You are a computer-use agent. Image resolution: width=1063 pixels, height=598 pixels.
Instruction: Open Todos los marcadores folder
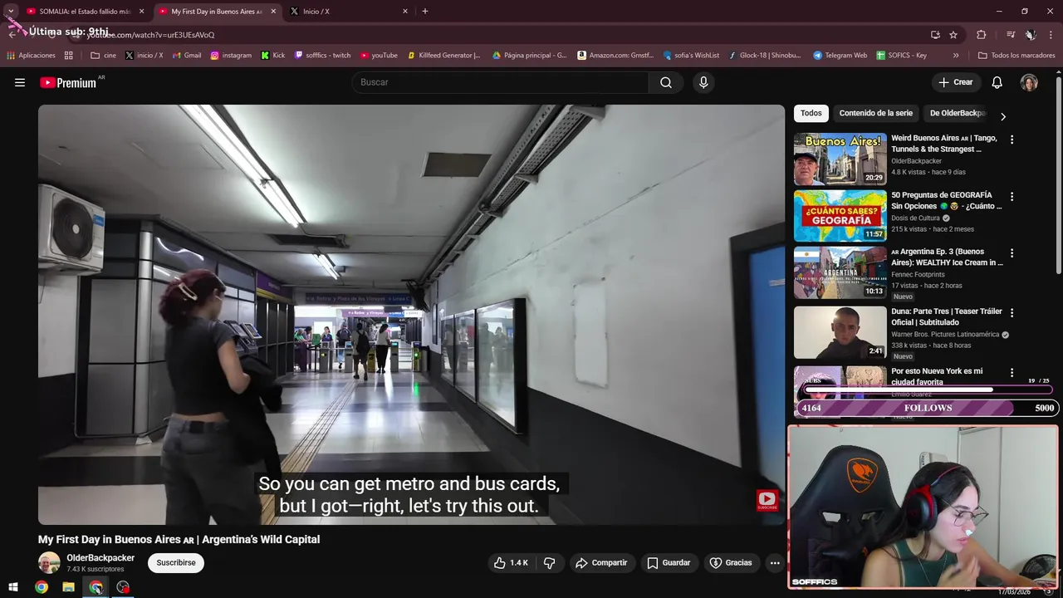tap(1016, 56)
